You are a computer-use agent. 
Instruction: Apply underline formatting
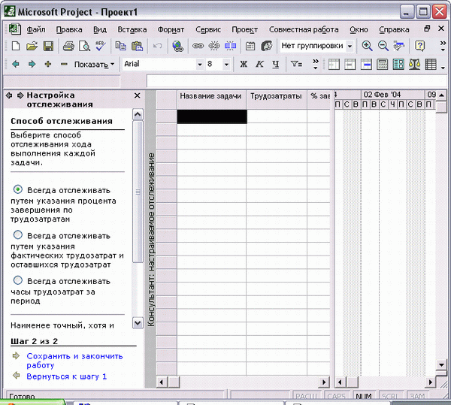point(276,64)
